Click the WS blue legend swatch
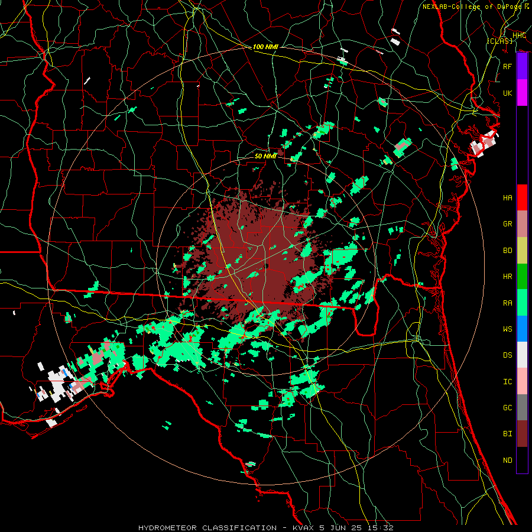Image resolution: width=532 pixels, height=532 pixels. [522, 329]
